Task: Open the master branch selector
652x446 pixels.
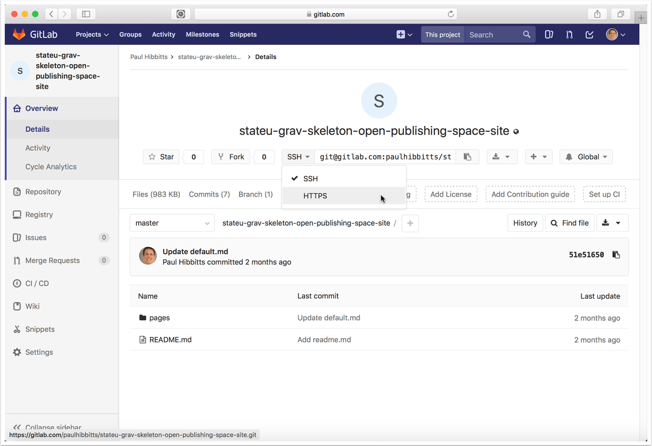Action: point(172,223)
